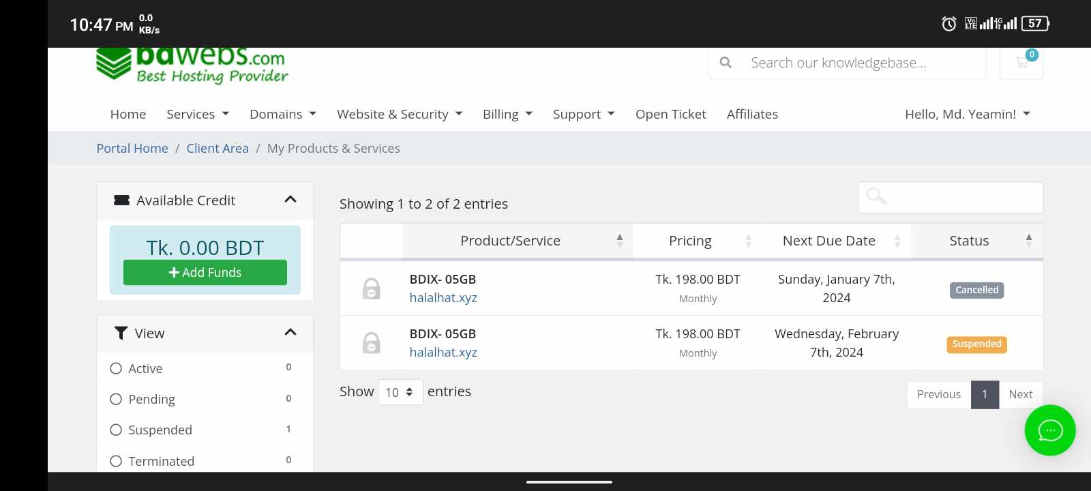Click the Suspended status badge
The width and height of the screenshot is (1091, 491).
click(976, 344)
